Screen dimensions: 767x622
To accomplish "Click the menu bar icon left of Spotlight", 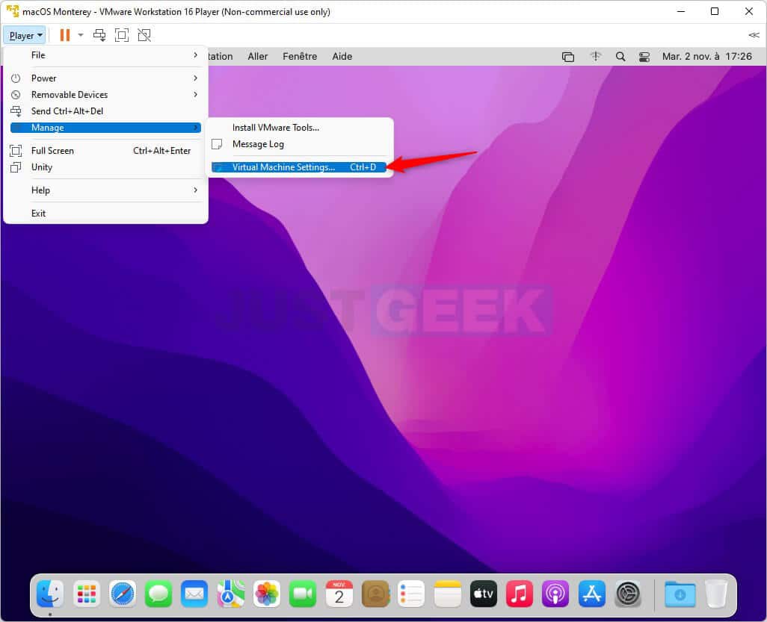I will click(595, 56).
